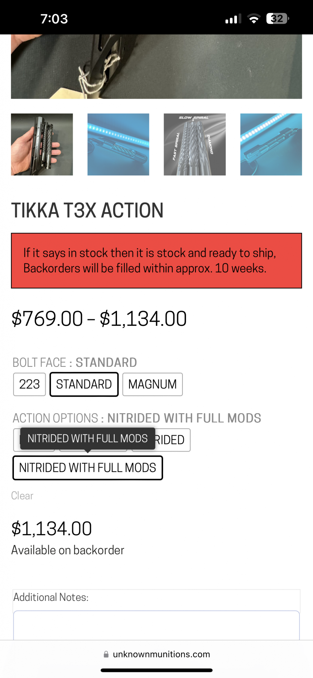Pick the MAGNUM bolt face option
Image resolution: width=313 pixels, height=678 pixels.
pos(152,384)
